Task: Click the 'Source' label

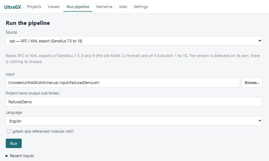Action: point(11,32)
